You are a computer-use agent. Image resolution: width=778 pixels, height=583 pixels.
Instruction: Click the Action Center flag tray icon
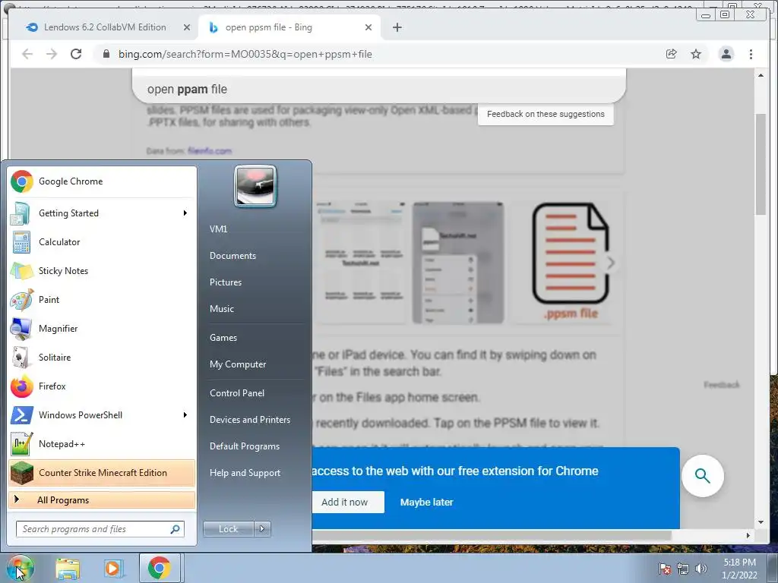pos(664,569)
